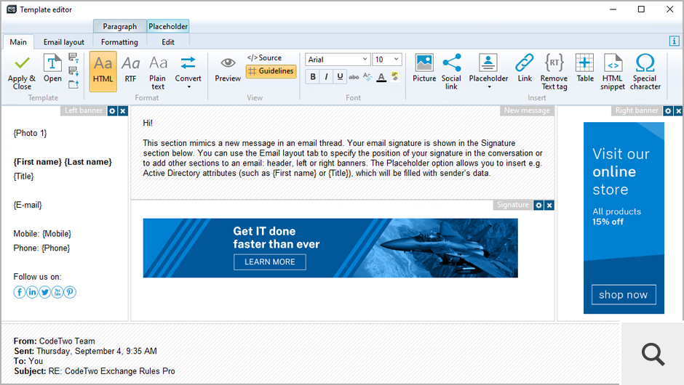Toggle strikethrough abc formatting
684x385 pixels.
pos(354,77)
